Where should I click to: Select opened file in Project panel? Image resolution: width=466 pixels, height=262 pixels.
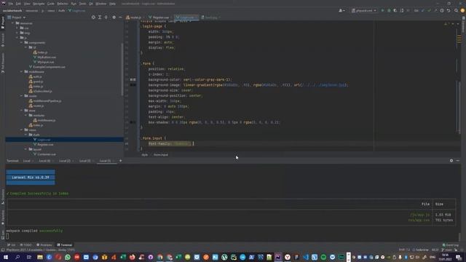[93, 17]
